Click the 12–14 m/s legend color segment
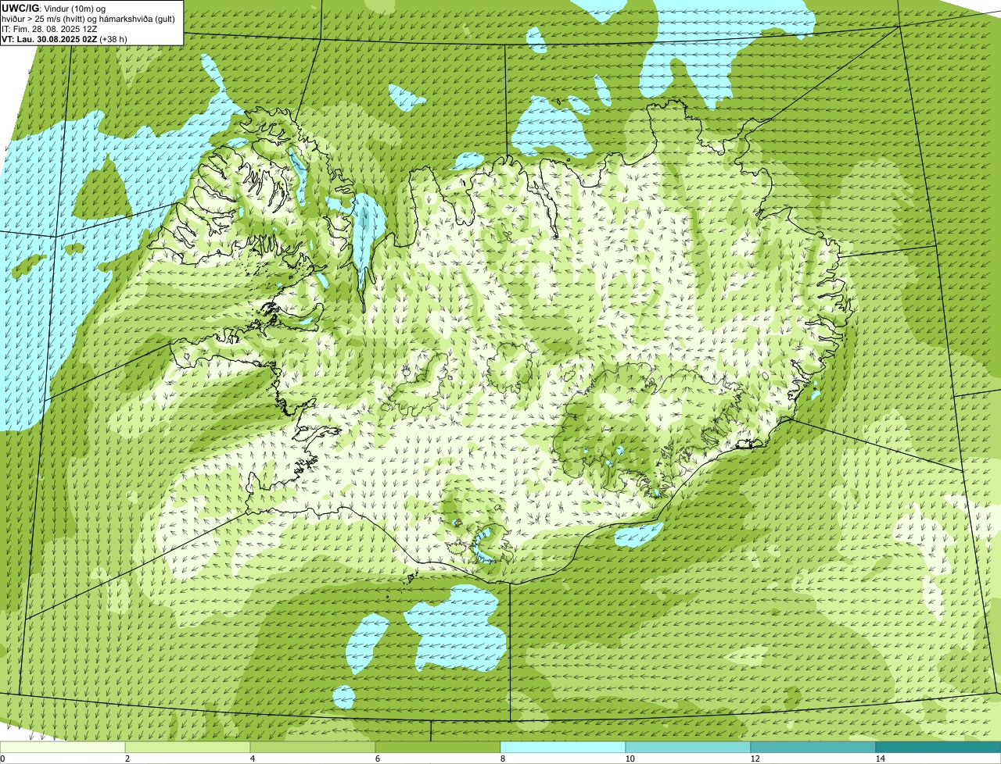1001x764 pixels. [813, 747]
